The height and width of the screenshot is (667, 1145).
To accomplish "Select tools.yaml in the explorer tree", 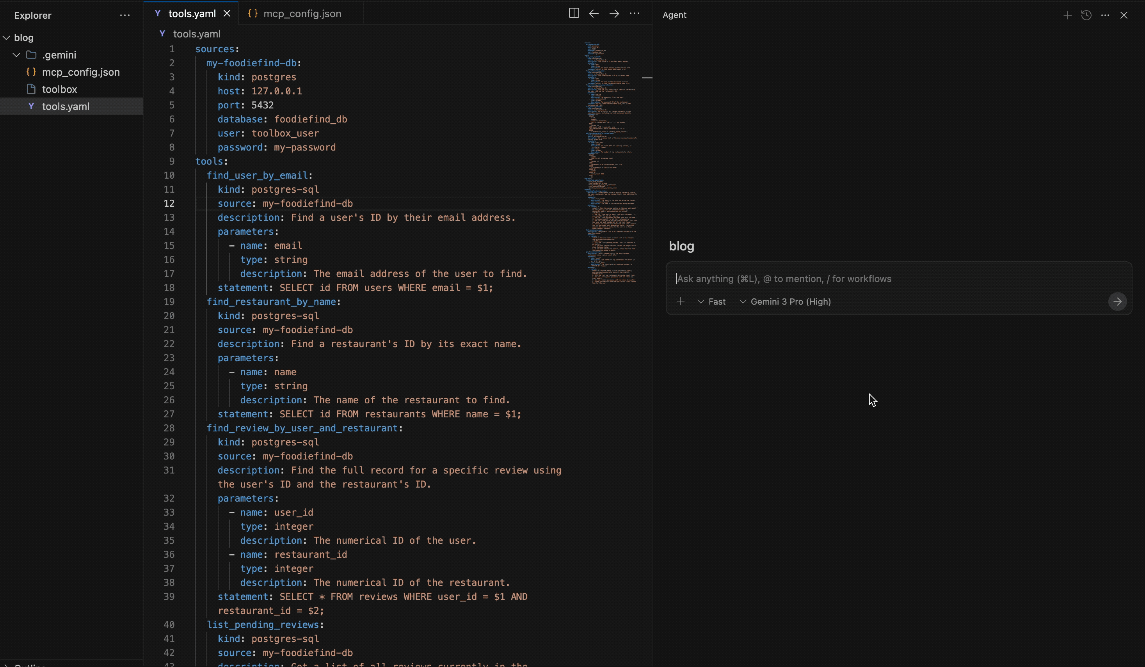I will pos(71,106).
